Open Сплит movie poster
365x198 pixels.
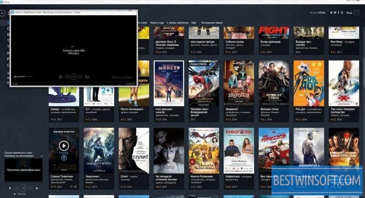tap(134, 151)
